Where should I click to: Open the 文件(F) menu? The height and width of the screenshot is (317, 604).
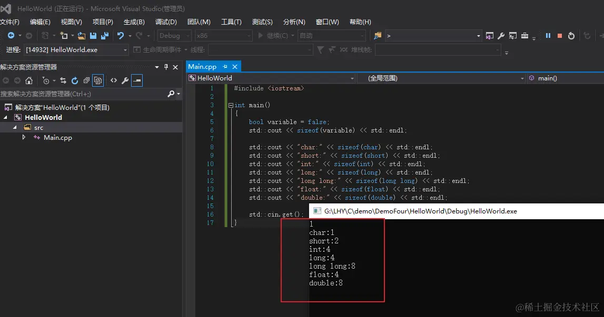(x=9, y=22)
